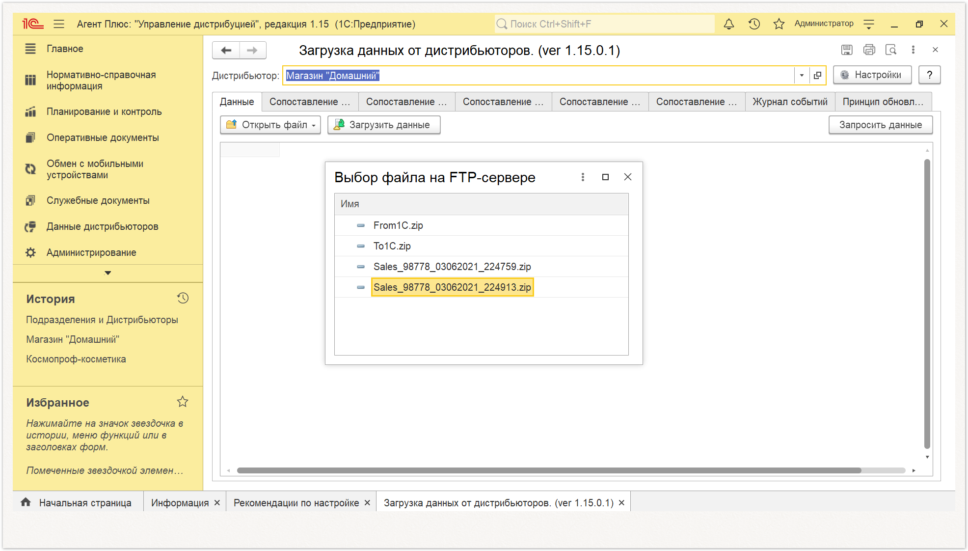Close the Загрузка данных form with X

(x=935, y=50)
